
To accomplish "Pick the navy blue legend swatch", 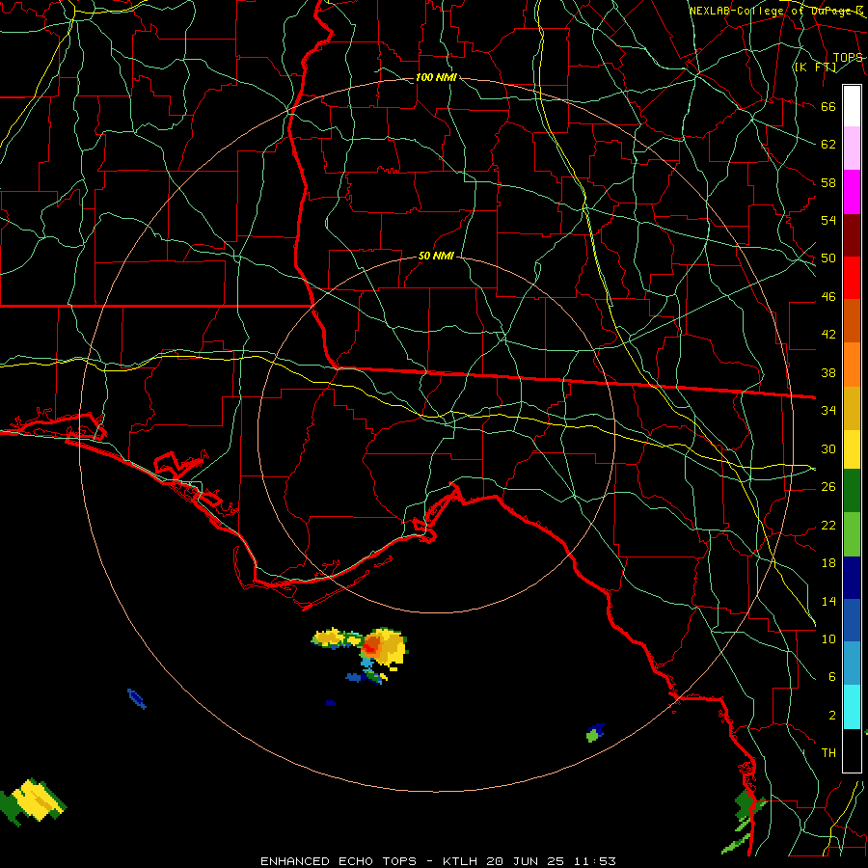I will click(852, 578).
